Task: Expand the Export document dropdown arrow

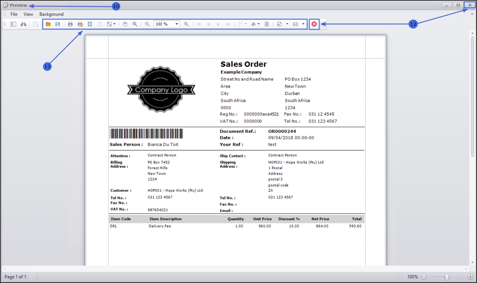Action: (287, 24)
